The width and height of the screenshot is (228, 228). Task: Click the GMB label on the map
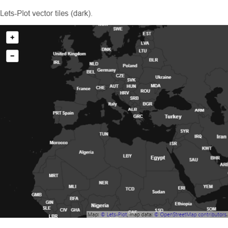(x=36, y=195)
